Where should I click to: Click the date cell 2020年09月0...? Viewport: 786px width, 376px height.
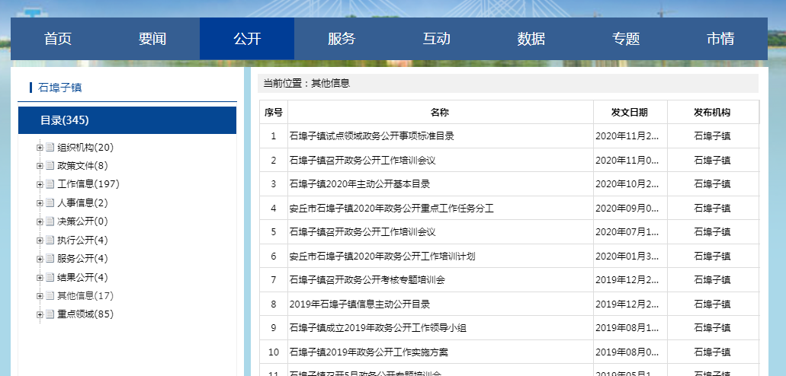coord(630,208)
